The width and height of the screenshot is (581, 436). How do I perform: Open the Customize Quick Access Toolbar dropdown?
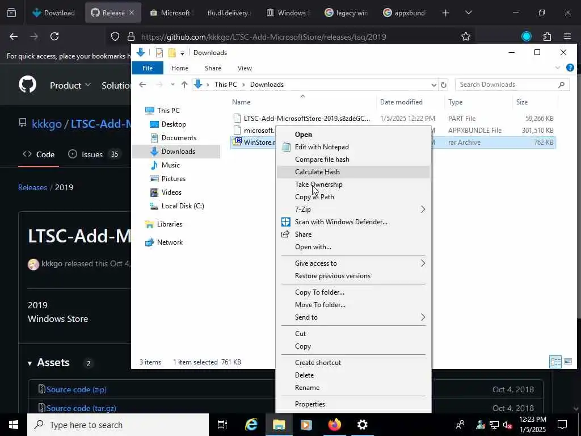point(182,53)
